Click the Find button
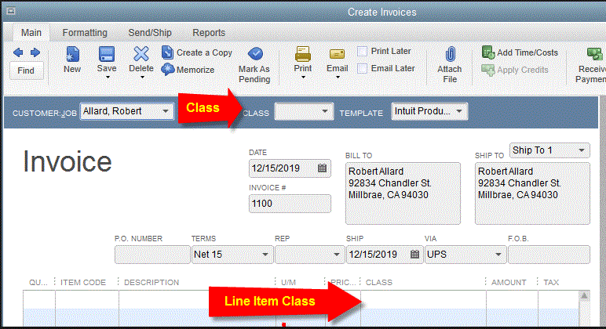Viewport: 606px width, 329px height. pos(26,70)
